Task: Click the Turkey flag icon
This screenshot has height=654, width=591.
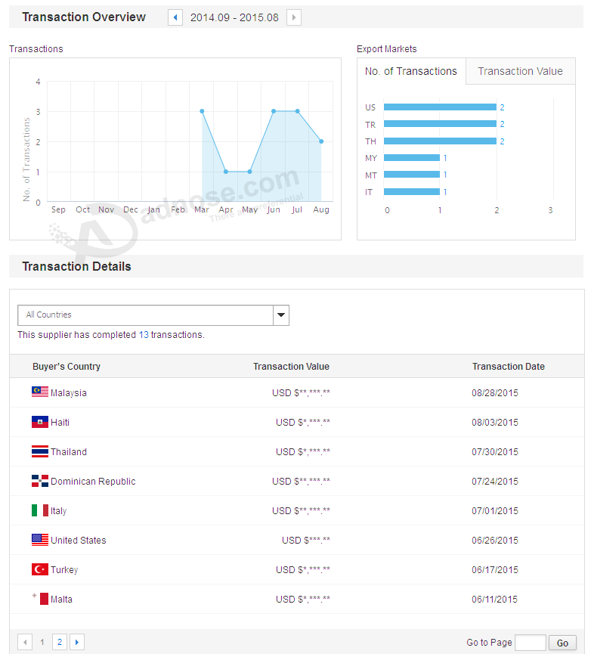Action: coord(40,569)
